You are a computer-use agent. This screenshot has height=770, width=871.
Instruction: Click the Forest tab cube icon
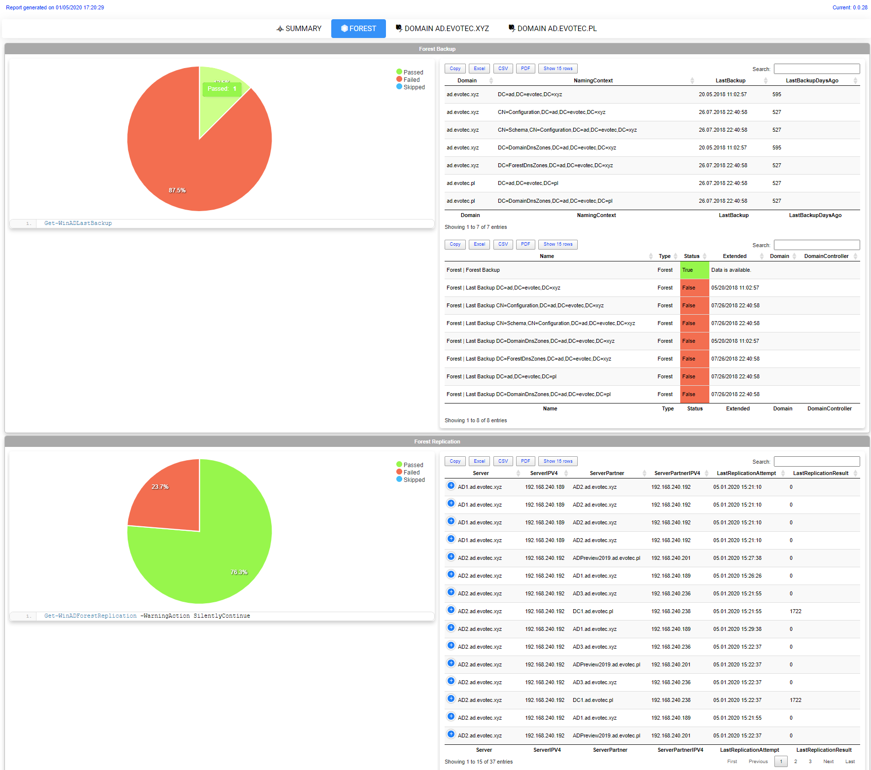[344, 29]
